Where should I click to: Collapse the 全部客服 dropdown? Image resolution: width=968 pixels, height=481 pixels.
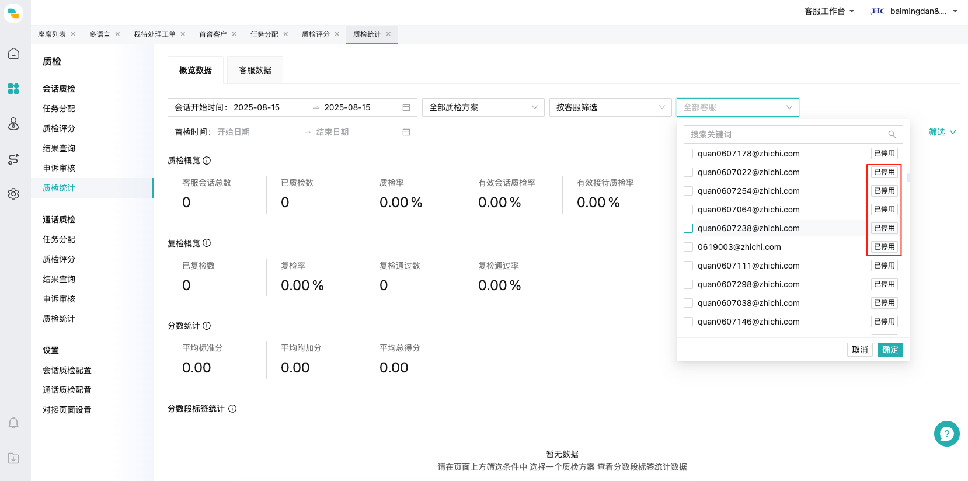738,107
